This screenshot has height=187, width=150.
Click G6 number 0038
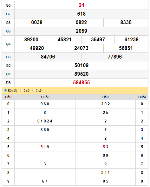[x=37, y=22]
